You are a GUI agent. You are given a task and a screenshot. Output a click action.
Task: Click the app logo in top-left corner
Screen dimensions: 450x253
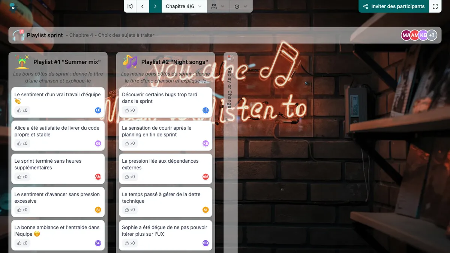[13, 6]
